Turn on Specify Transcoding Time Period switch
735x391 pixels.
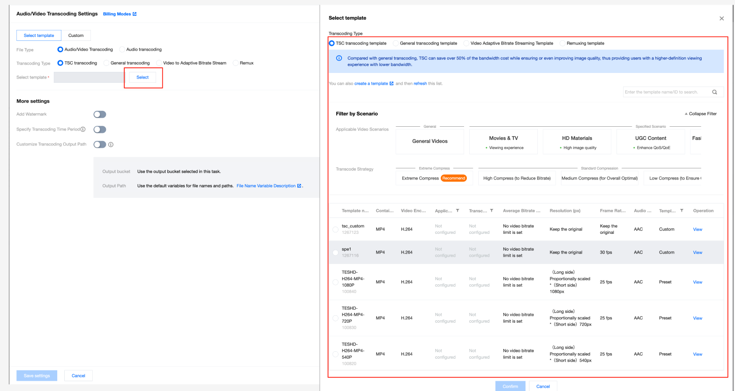[x=100, y=130]
